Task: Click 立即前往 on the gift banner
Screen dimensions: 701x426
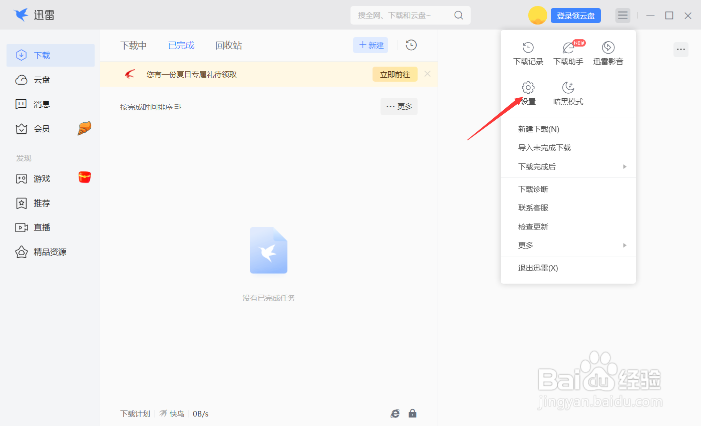Action: pos(395,74)
